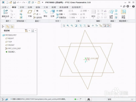Expand the 形状 (Shapes) group dropdown
The image size is (136, 102).
point(58,21)
